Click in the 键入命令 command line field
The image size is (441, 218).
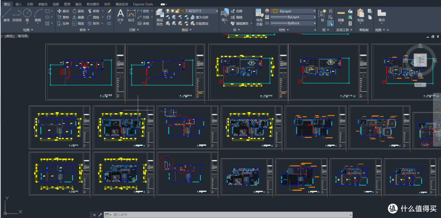[x=228, y=215]
